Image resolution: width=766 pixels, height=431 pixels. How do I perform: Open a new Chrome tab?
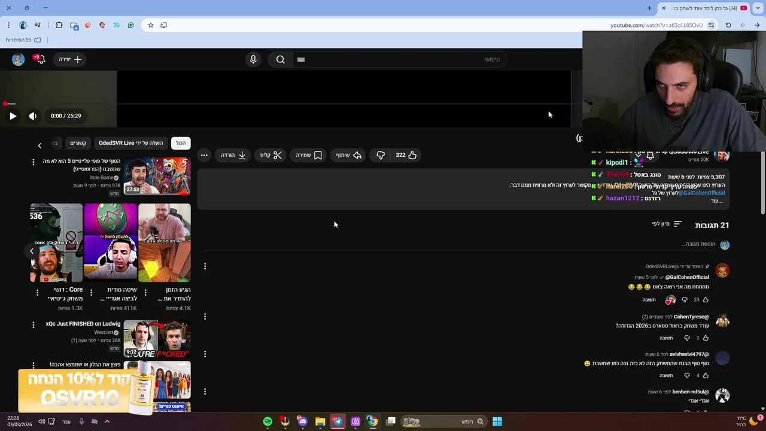click(649, 8)
